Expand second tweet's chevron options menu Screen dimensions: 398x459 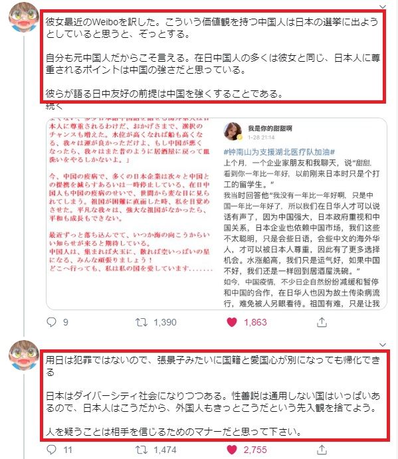(x=383, y=345)
